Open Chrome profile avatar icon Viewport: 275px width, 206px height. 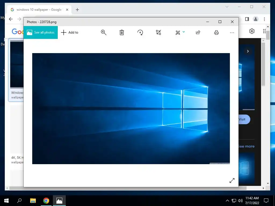pos(256,19)
